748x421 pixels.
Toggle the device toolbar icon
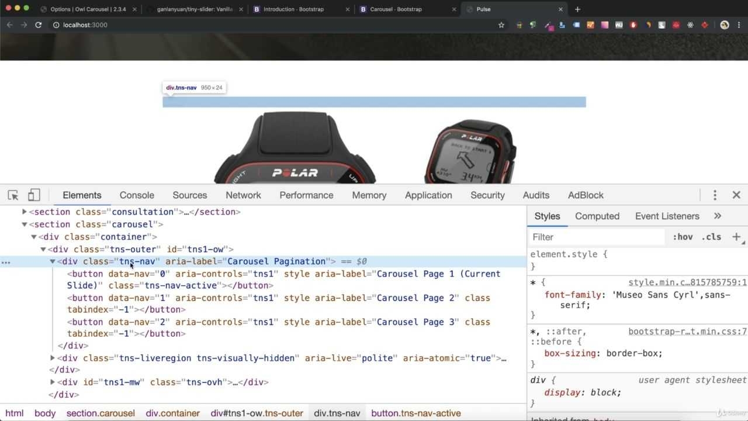point(34,195)
